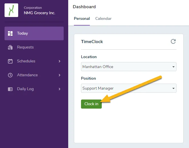Expand the Daily Log submenu chevron
The image size is (189, 148).
tap(59, 89)
